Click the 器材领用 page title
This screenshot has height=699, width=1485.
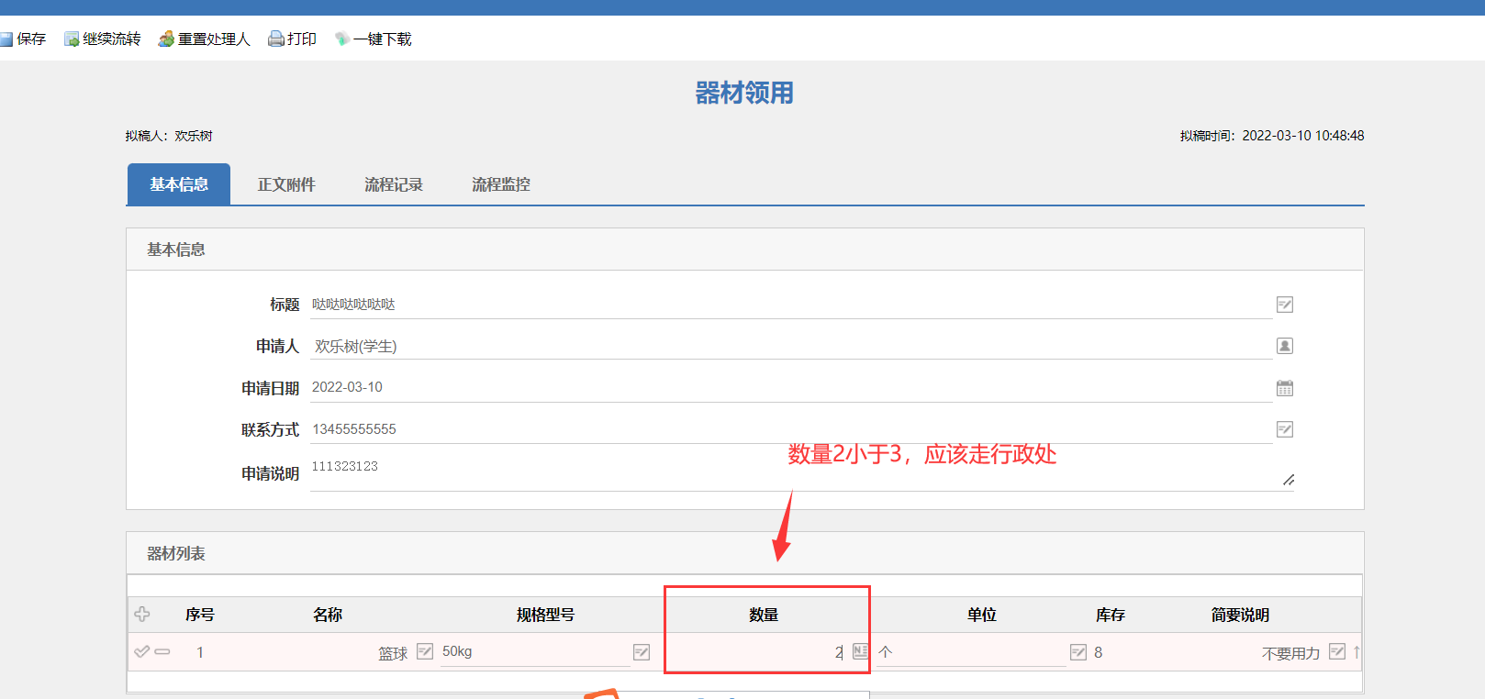(x=744, y=93)
